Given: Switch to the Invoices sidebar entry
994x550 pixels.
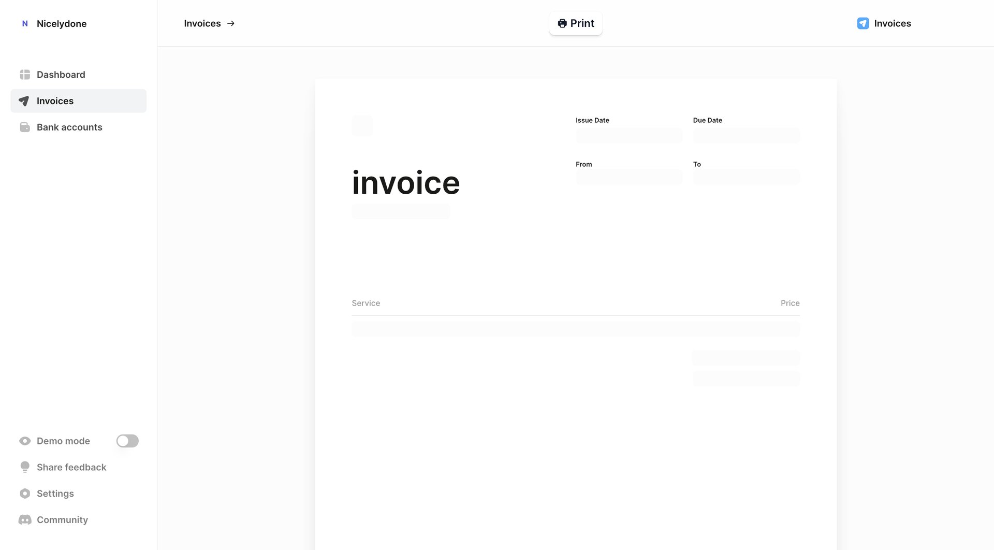Looking at the screenshot, I should 56,100.
